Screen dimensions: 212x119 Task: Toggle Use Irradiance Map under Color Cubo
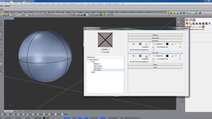point(180,59)
